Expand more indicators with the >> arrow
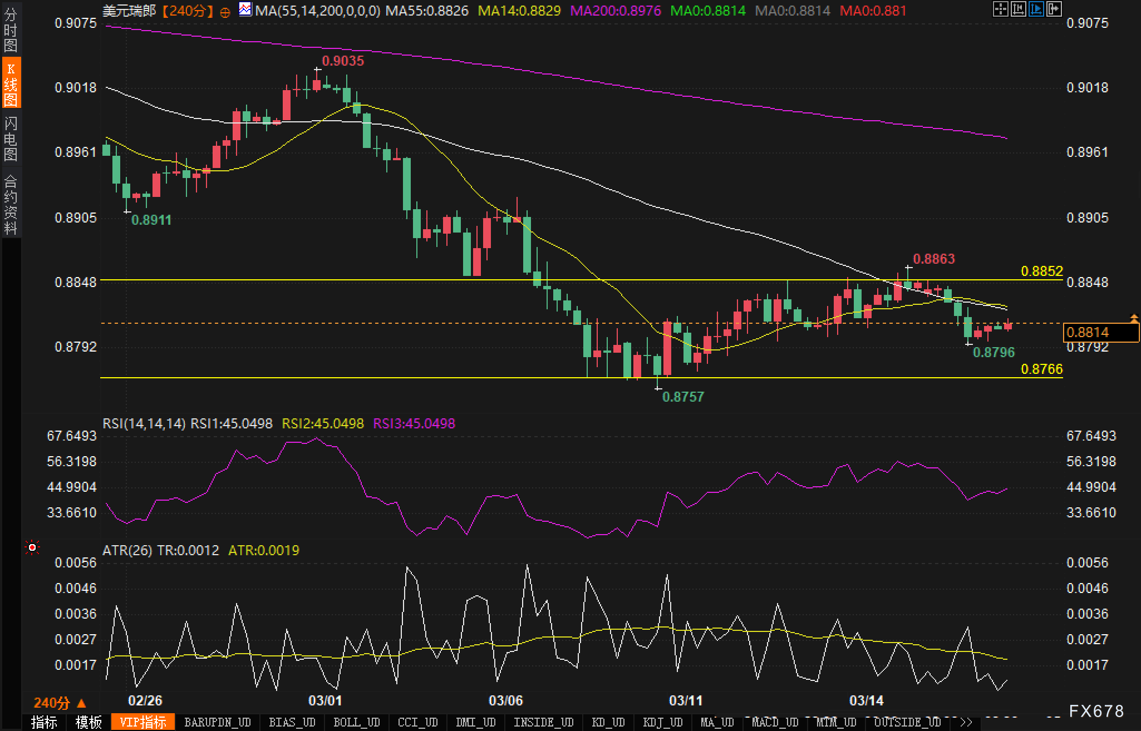Image resolution: width=1141 pixels, height=731 pixels. click(x=966, y=722)
